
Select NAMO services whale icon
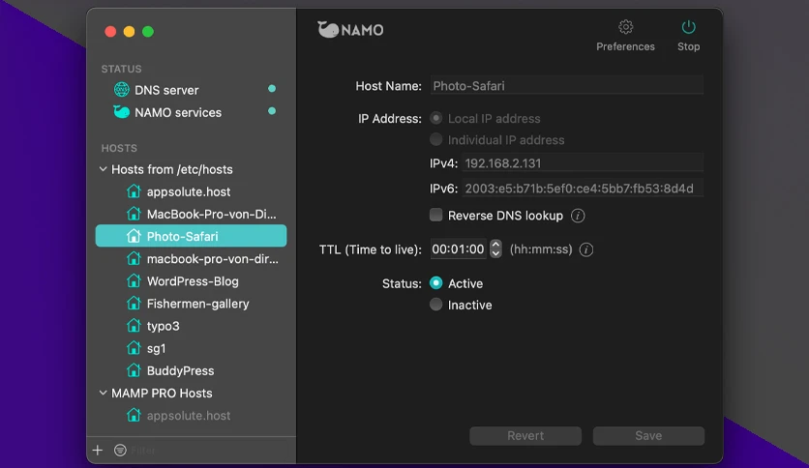(x=121, y=112)
